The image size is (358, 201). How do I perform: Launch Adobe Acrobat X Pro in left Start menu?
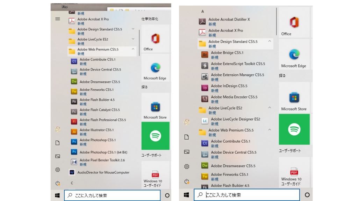(102, 21)
